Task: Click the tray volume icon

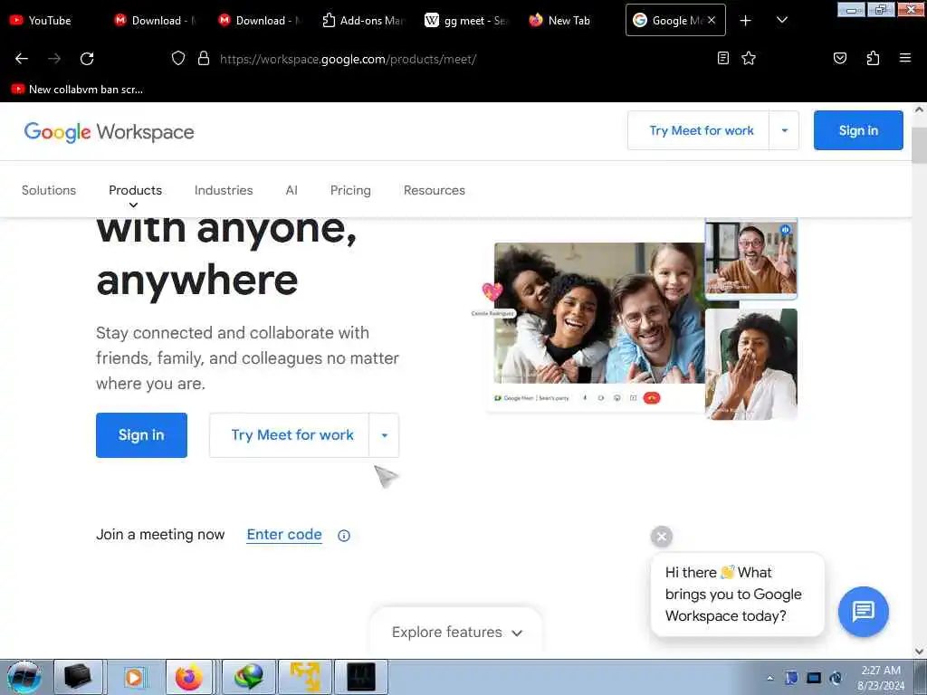Action: 836,678
